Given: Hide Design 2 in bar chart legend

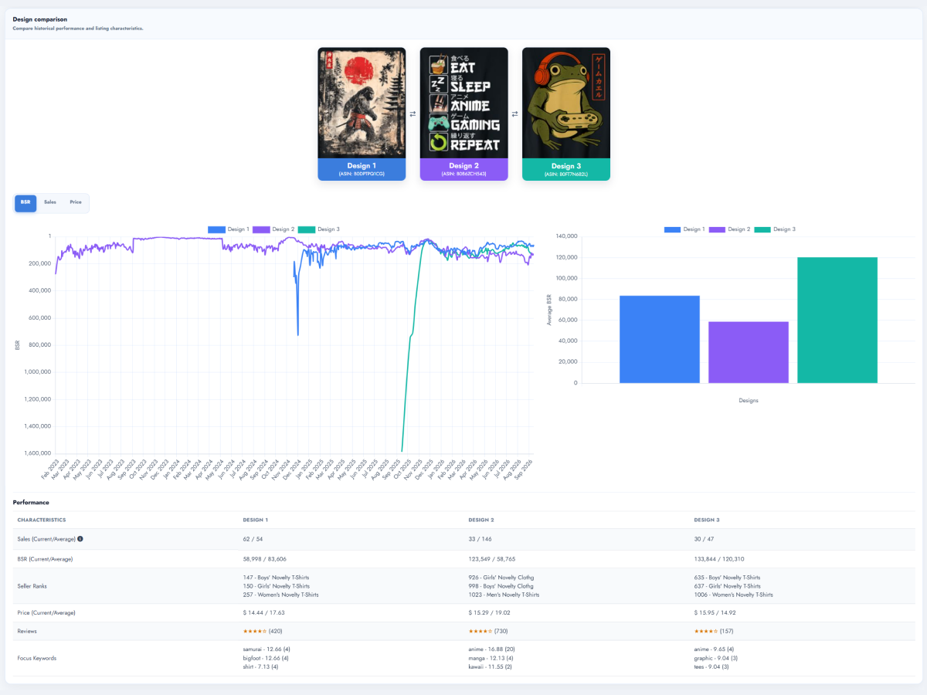Looking at the screenshot, I should point(728,229).
